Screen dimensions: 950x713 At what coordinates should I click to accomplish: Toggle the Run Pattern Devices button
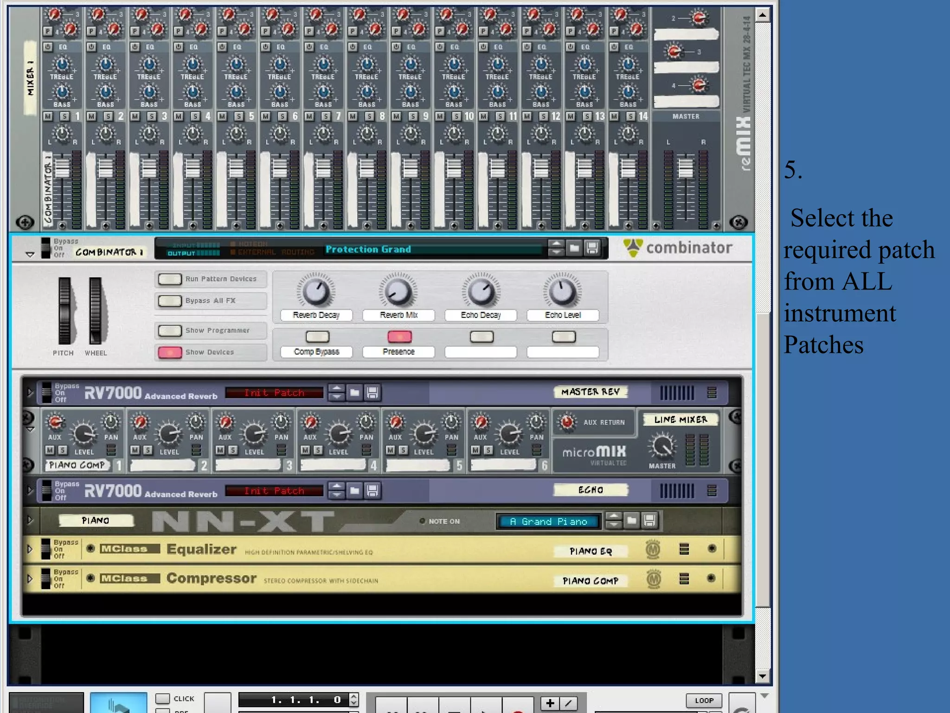coord(170,279)
